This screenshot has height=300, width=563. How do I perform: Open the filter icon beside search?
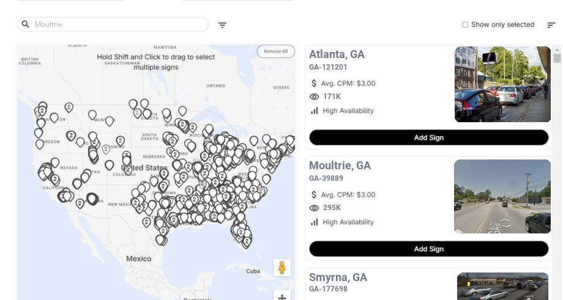click(223, 25)
